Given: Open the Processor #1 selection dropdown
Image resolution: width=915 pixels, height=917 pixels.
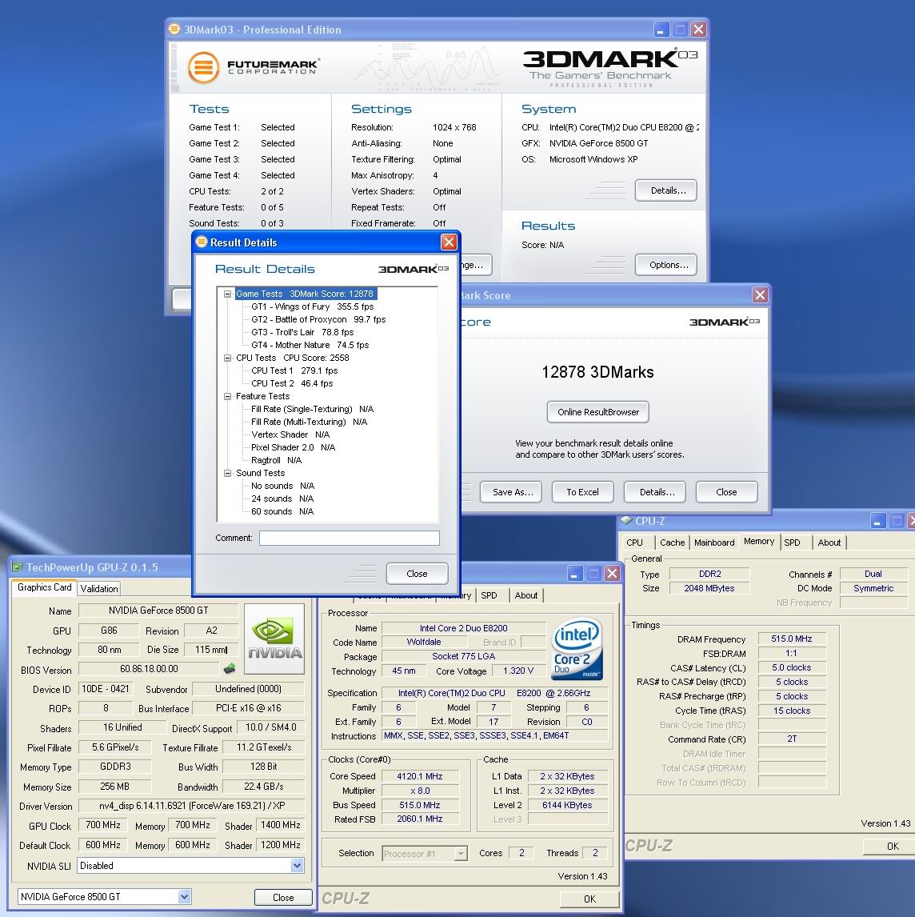Looking at the screenshot, I should [461, 854].
